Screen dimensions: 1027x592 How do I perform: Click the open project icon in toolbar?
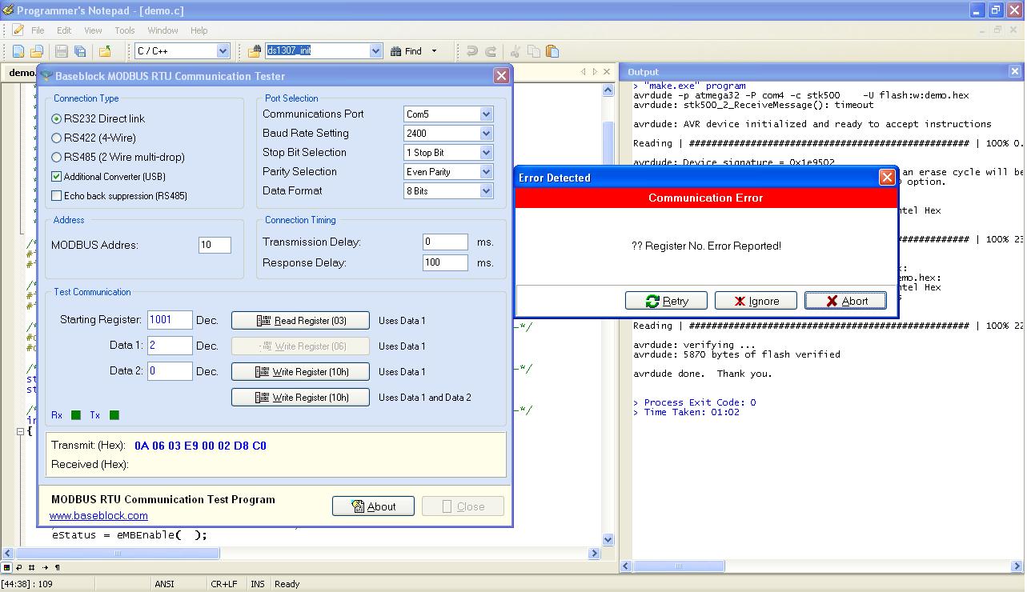105,51
